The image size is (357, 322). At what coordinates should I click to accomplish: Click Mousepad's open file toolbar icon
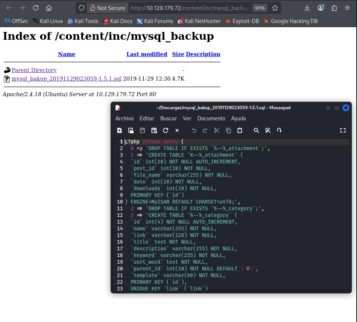coord(131,130)
